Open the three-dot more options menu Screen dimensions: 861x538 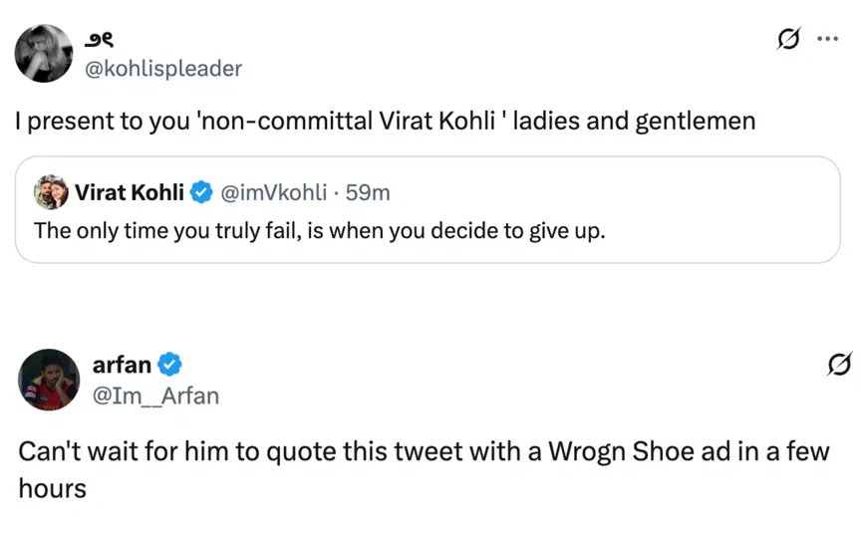[827, 40]
